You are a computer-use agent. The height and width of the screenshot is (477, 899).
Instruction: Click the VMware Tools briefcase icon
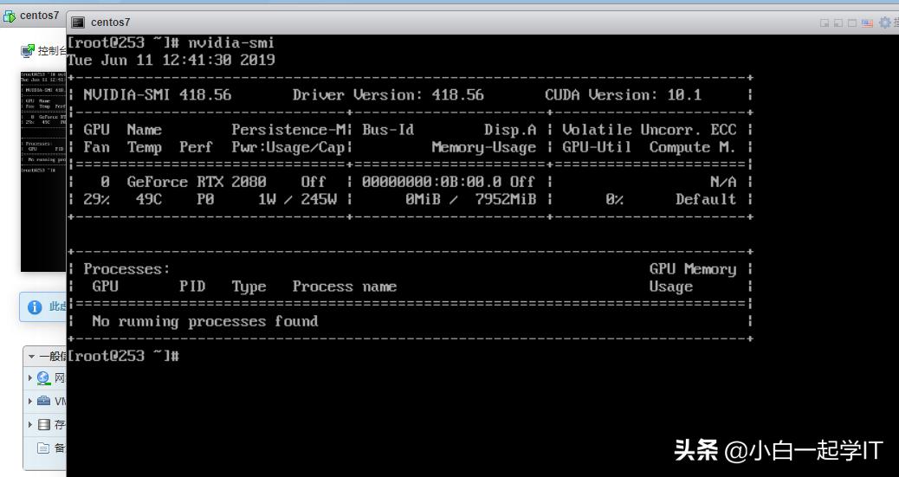43,401
